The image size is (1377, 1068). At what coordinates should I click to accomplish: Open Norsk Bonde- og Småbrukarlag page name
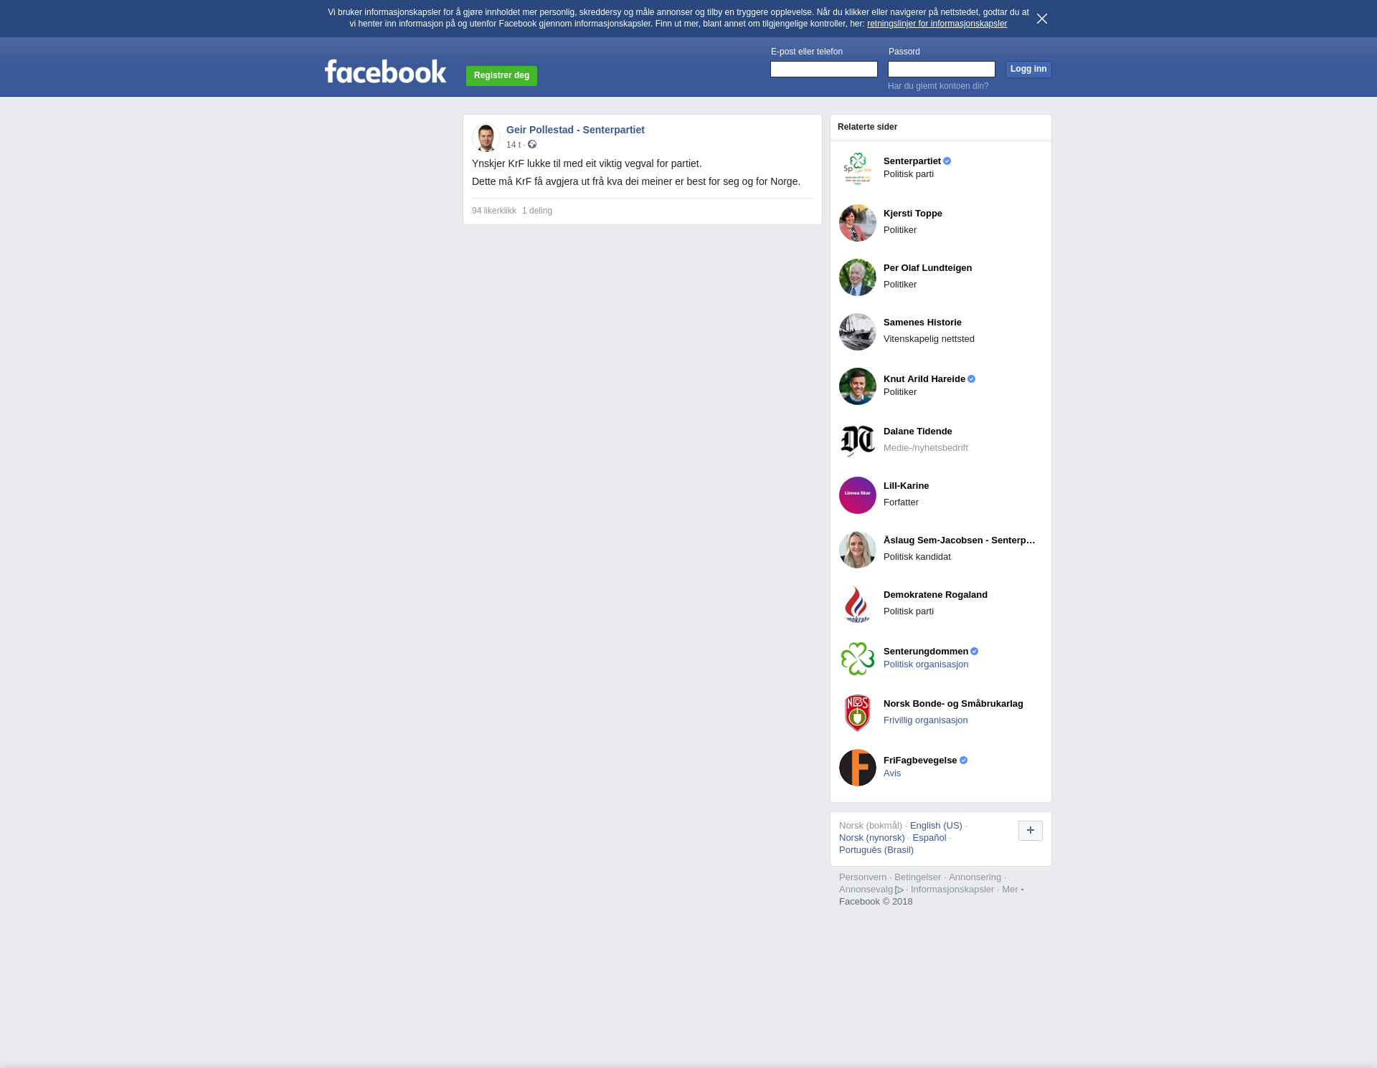pyautogui.click(x=953, y=704)
